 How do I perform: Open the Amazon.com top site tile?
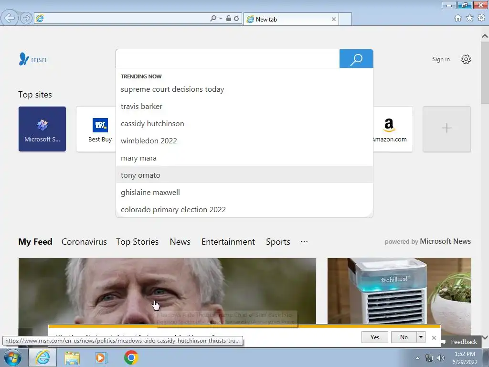click(x=393, y=129)
